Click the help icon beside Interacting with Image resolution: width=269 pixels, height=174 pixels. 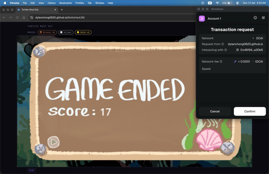tap(226, 50)
